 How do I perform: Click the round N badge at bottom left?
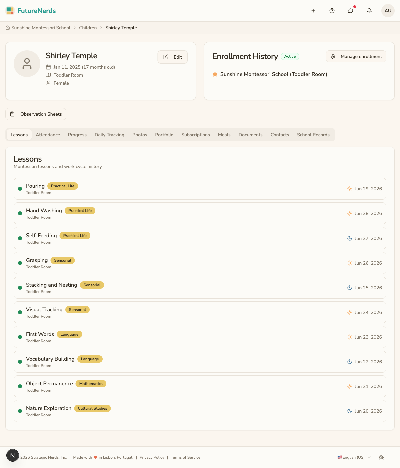(13, 455)
